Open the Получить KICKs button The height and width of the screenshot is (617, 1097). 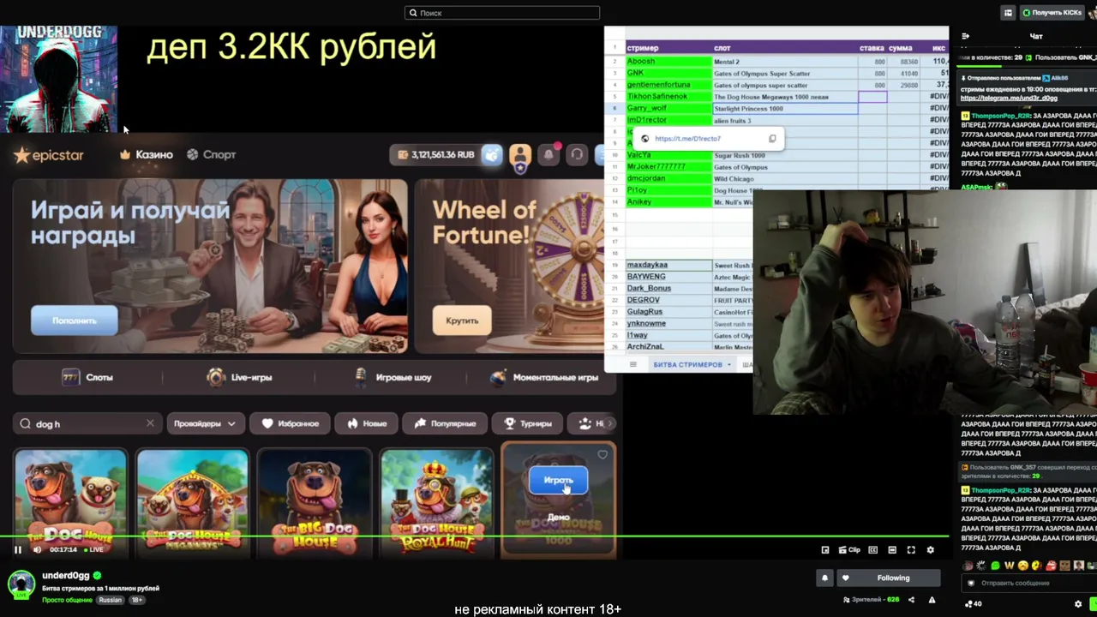[1052, 13]
